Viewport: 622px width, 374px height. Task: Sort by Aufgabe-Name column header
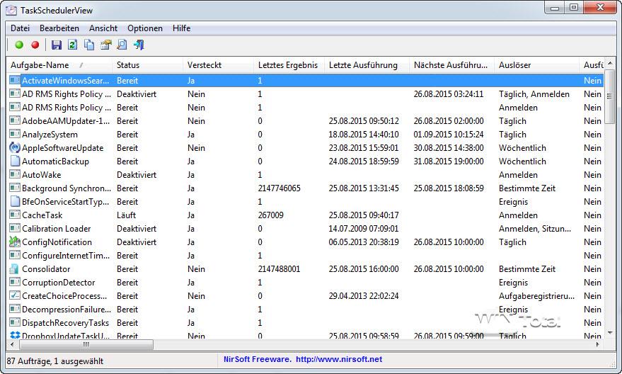[59, 65]
